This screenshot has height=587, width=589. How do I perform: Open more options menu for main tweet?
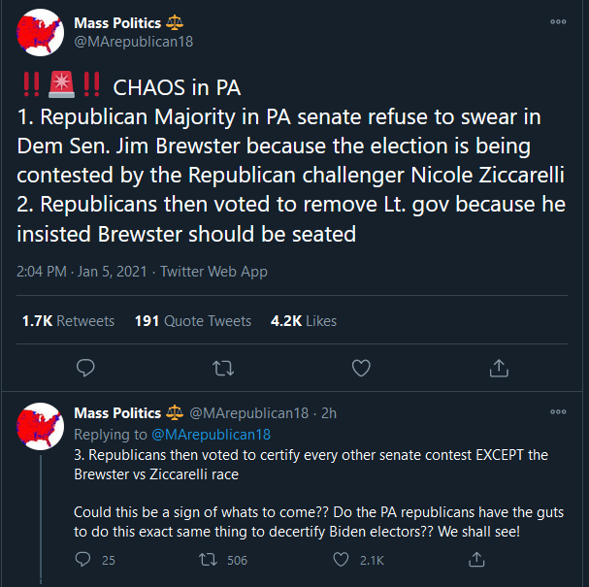click(x=558, y=21)
